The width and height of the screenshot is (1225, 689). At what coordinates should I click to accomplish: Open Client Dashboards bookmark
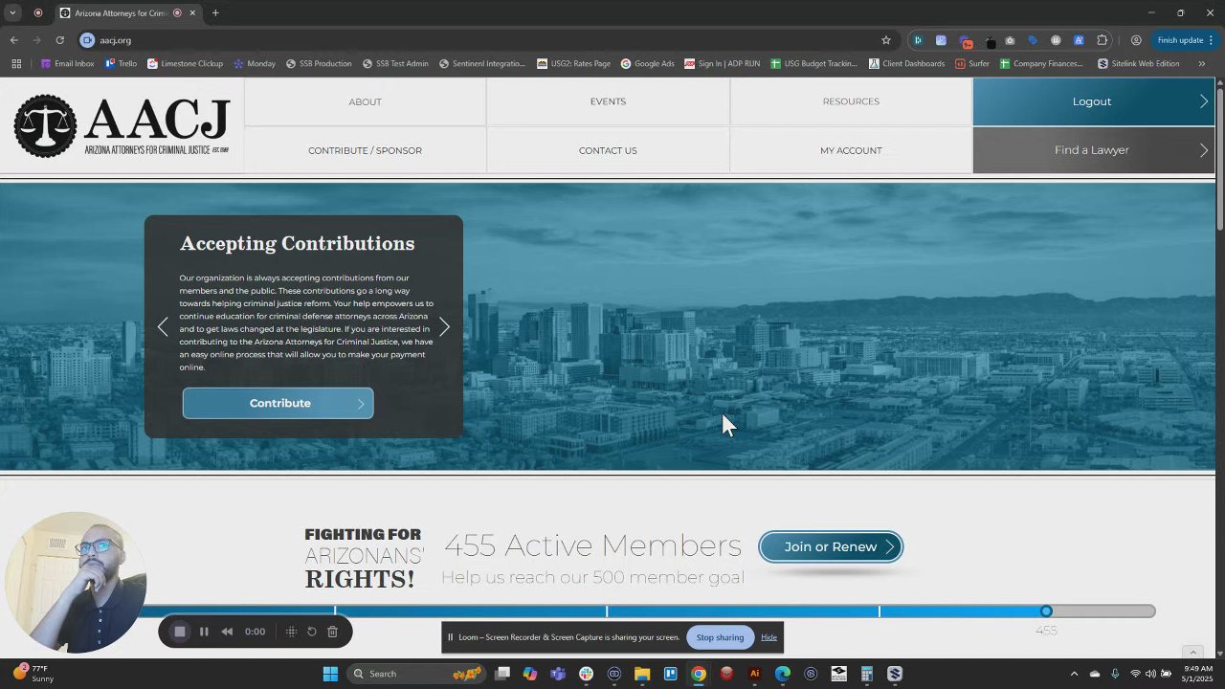[x=906, y=64]
